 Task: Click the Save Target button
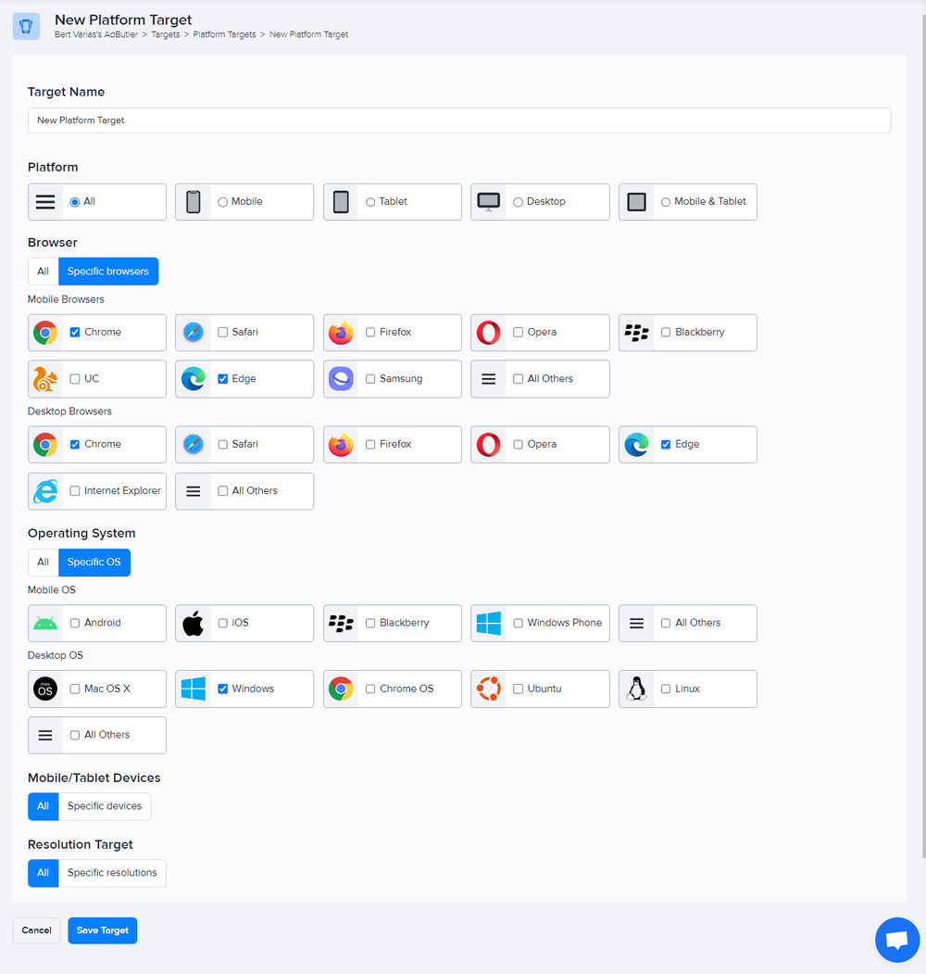tap(103, 930)
